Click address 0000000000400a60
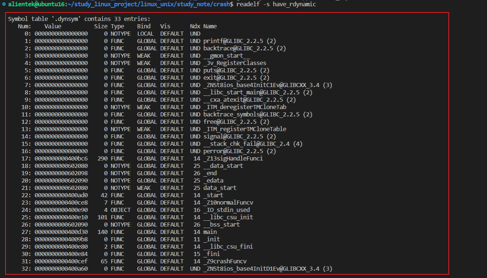Image resolution: width=487 pixels, height=278 pixels. click(61, 268)
